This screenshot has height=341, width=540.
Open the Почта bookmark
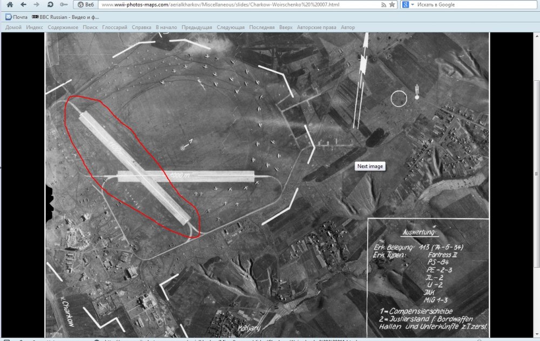tap(17, 17)
